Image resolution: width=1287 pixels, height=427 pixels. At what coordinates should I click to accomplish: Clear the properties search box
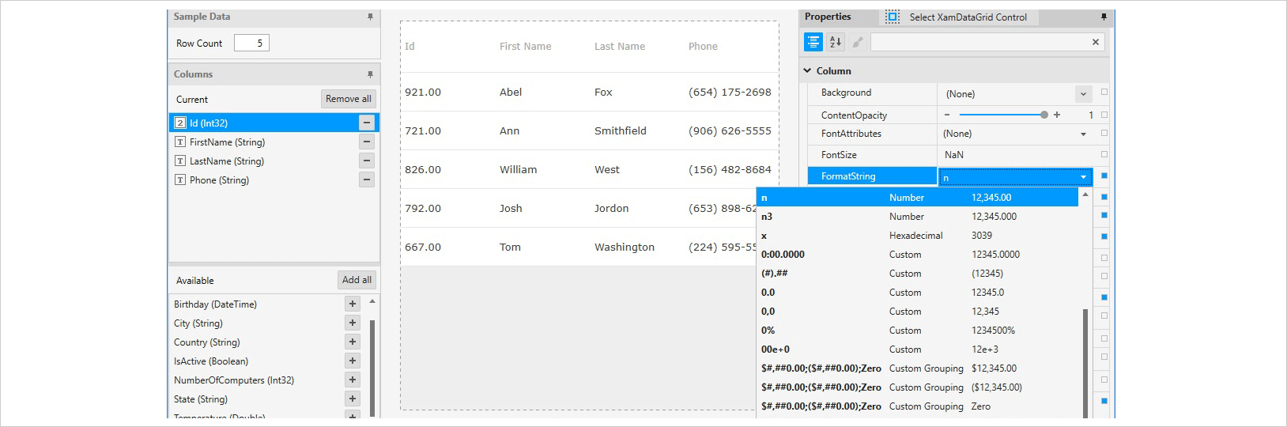pos(1096,42)
